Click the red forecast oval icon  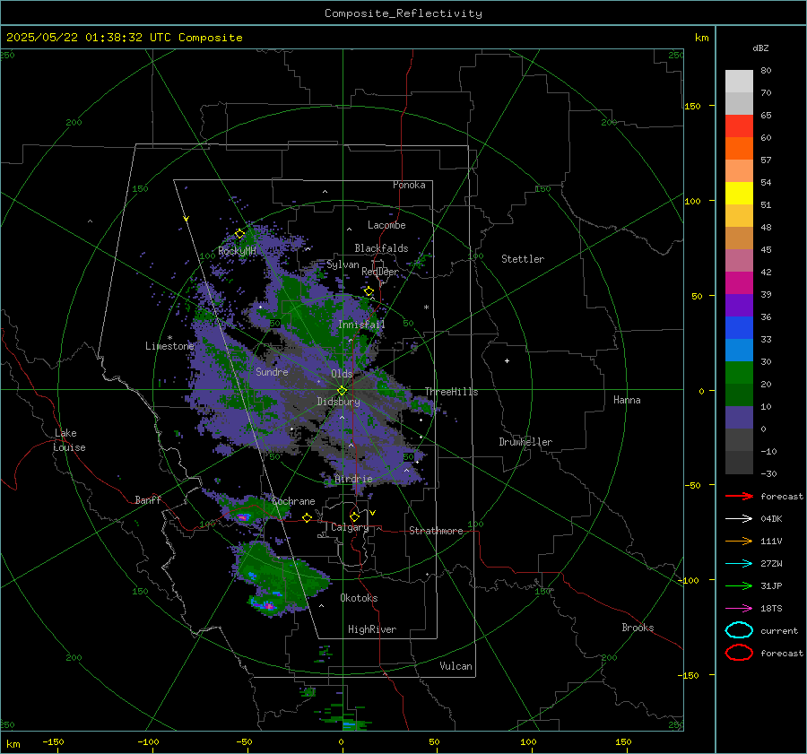739,653
